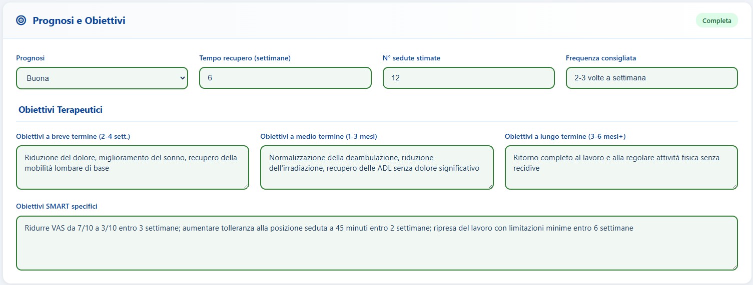The height and width of the screenshot is (285, 753).
Task: Click the Prognosi e Obiettivi section title
Action: click(x=79, y=20)
